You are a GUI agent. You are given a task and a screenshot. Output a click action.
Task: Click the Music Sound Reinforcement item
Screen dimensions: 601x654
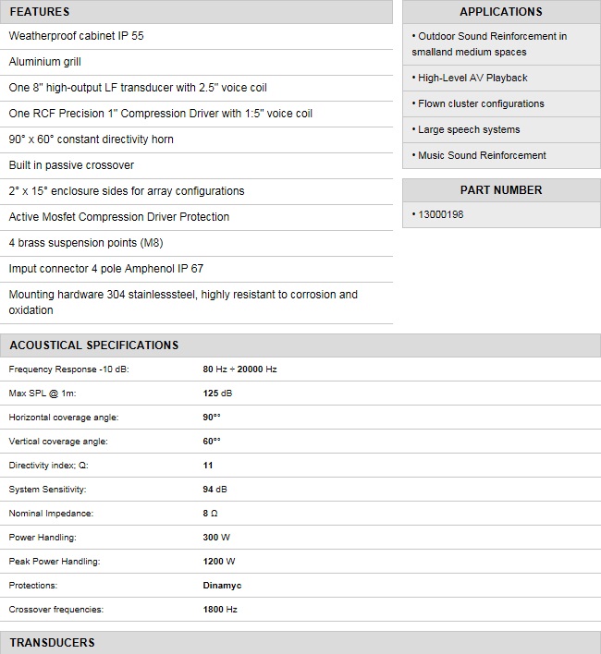[x=482, y=156]
